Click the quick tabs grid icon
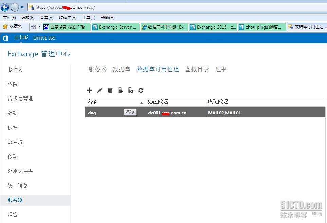327x223 pixels. click(33, 27)
